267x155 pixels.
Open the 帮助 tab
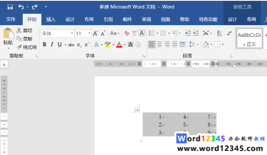pyautogui.click(x=185, y=19)
